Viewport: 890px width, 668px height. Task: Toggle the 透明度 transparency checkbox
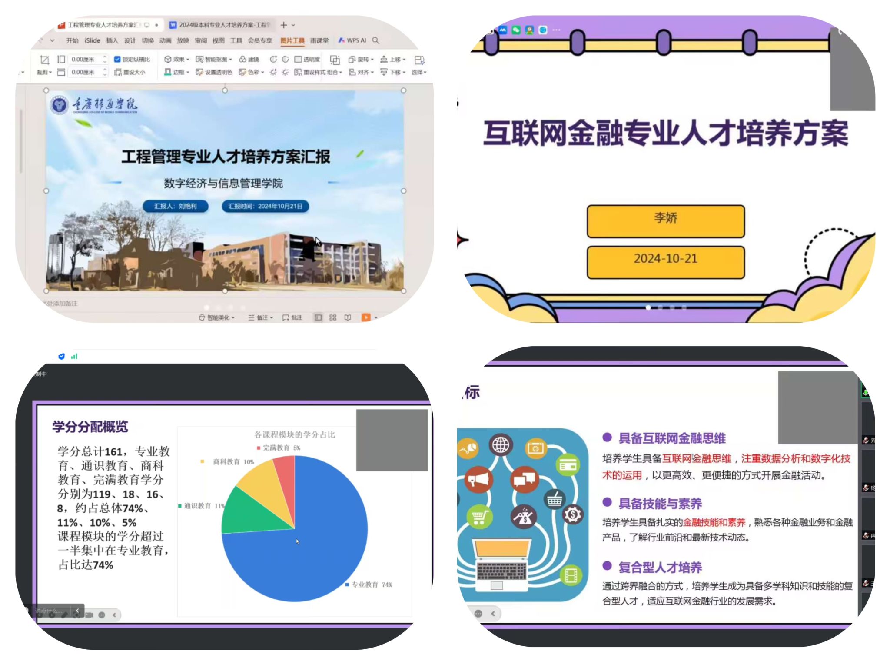pyautogui.click(x=298, y=59)
